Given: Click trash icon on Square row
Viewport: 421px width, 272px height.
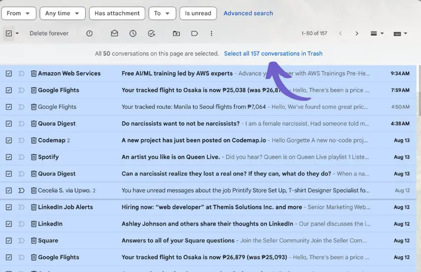Looking at the screenshot, I should click(x=34, y=241).
